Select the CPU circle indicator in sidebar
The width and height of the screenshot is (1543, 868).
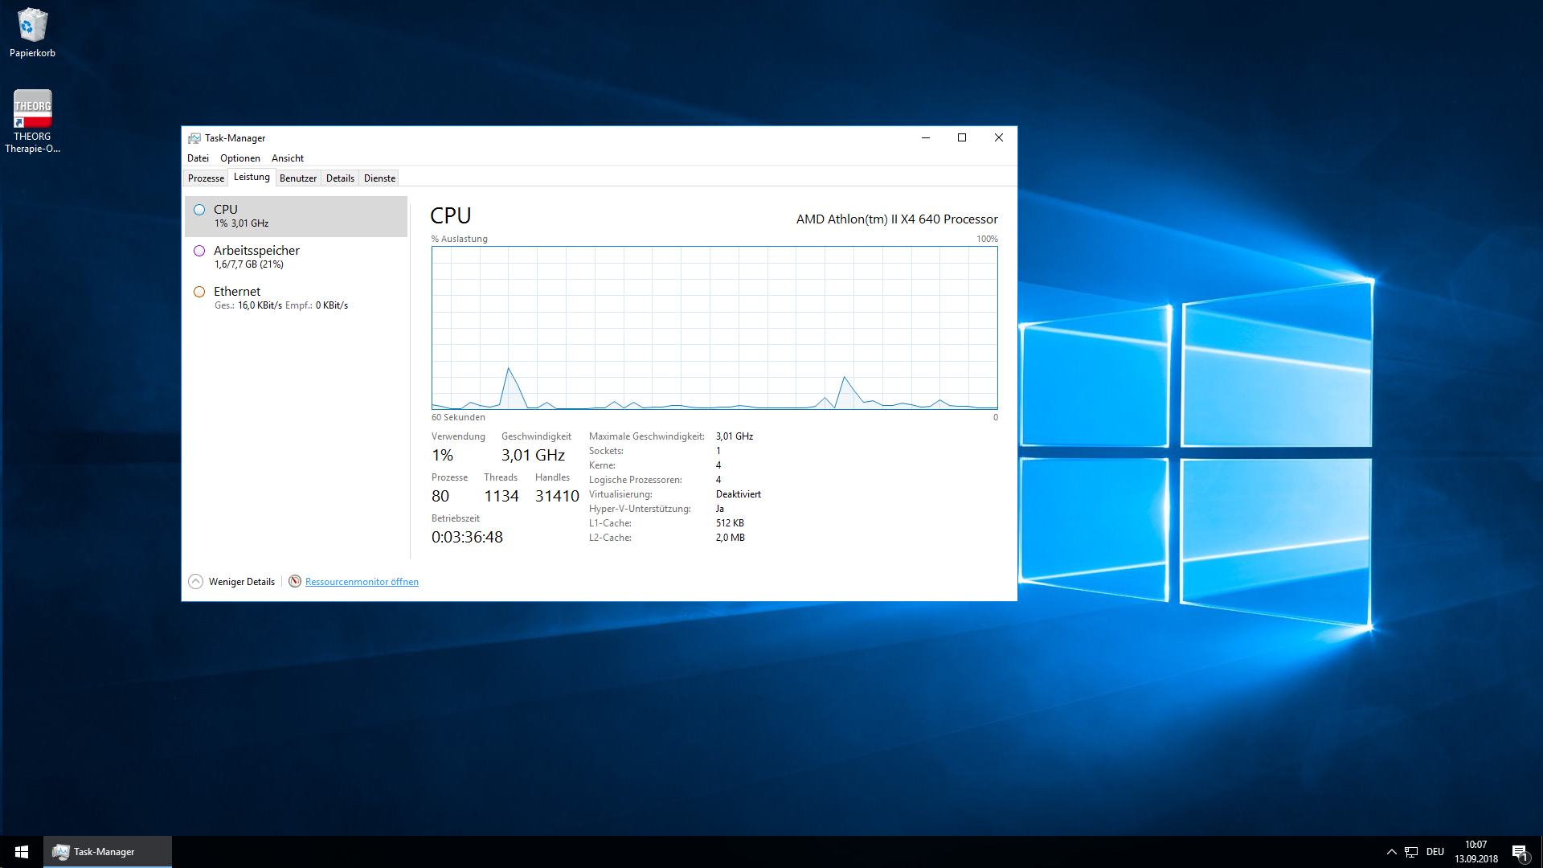(x=199, y=210)
